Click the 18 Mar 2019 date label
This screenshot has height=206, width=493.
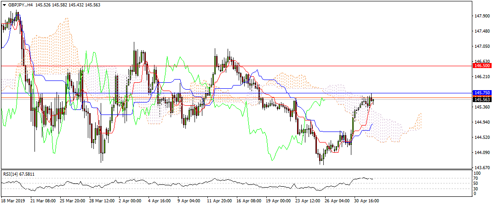[x=12, y=200]
